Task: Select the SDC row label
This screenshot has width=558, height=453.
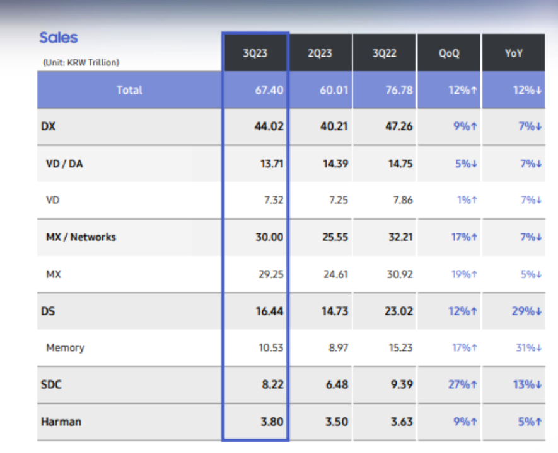Action: click(x=51, y=384)
